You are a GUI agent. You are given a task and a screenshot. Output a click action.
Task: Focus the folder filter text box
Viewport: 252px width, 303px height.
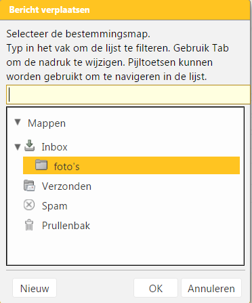128,94
